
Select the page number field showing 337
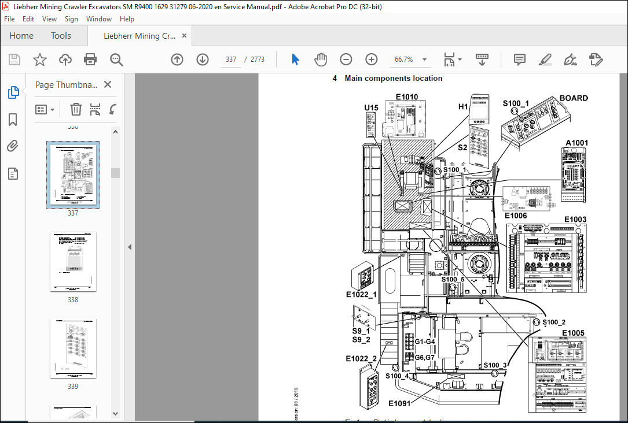pyautogui.click(x=231, y=60)
